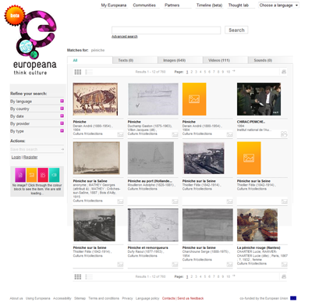The image size is (312, 306).
Task: Open Sitemap footer link
Action: pyautogui.click(x=80, y=298)
